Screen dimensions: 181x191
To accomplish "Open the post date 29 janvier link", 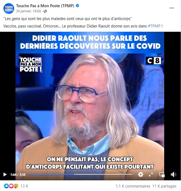I will [x=29, y=11].
